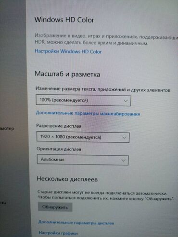The width and height of the screenshot is (178, 237).
Task: Click Дополнительные параметры масштабирования link
Action: coord(88,113)
